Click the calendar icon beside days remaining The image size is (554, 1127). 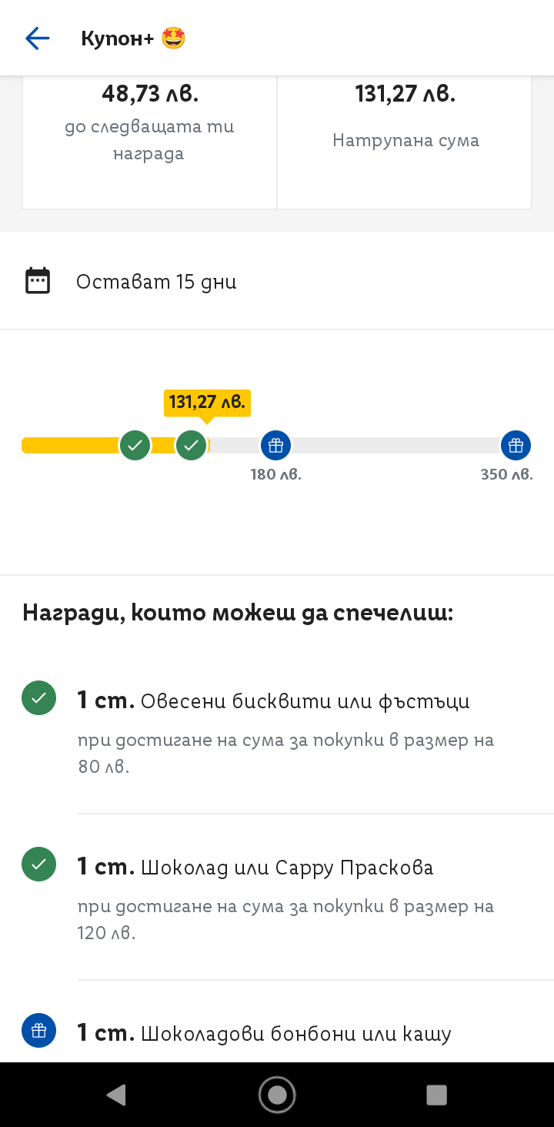(x=38, y=281)
